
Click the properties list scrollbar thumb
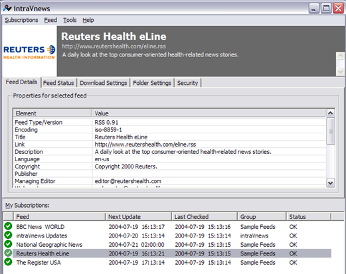point(331,131)
